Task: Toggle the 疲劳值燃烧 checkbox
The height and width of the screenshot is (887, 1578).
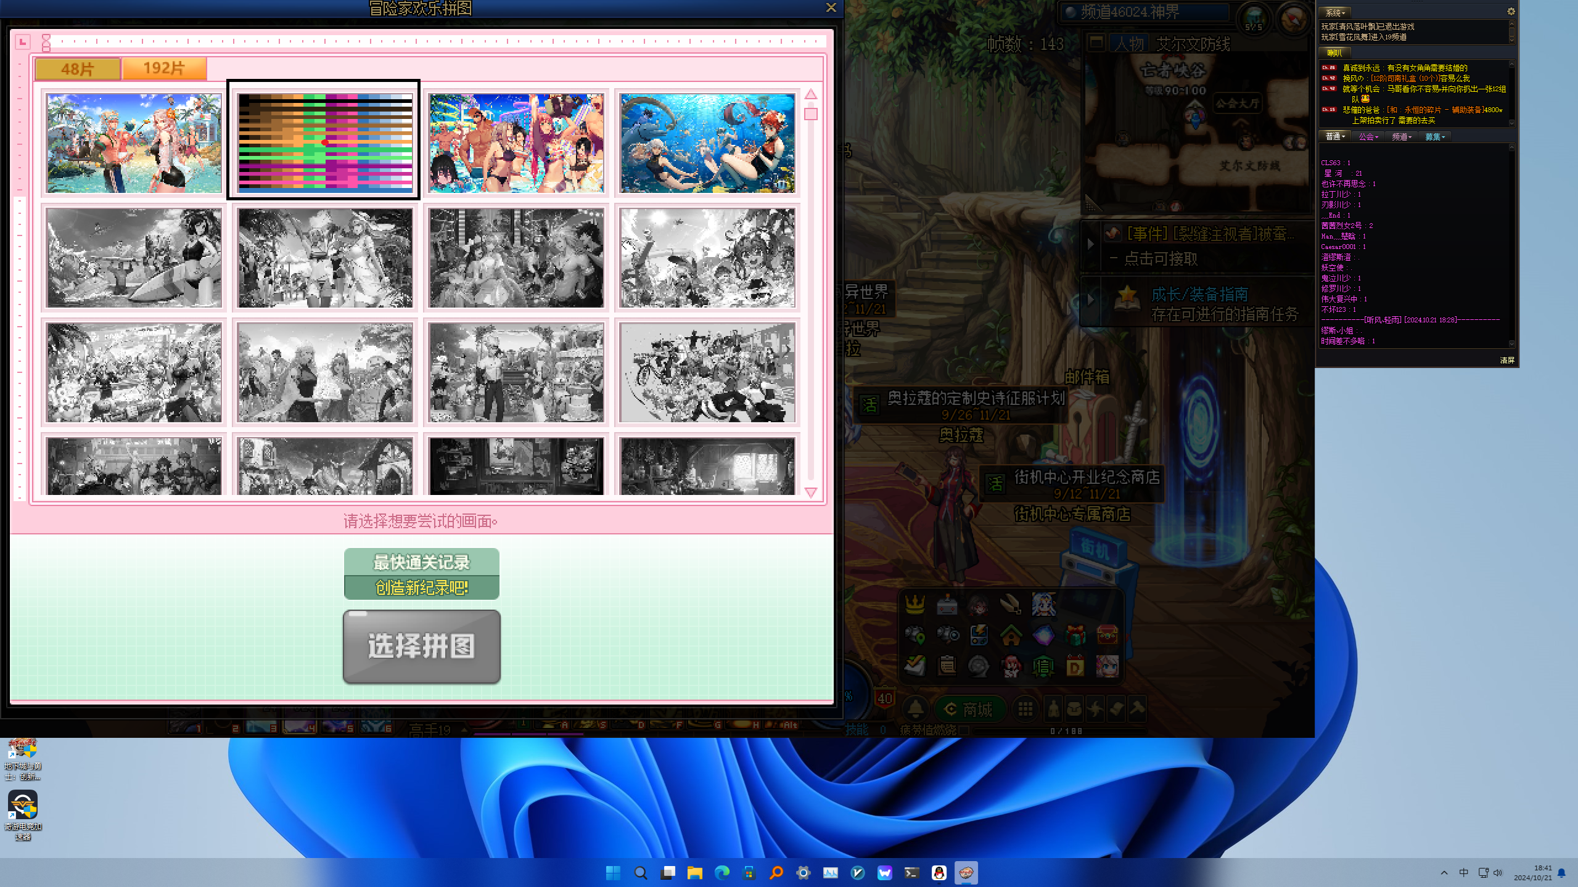Action: pos(964,730)
